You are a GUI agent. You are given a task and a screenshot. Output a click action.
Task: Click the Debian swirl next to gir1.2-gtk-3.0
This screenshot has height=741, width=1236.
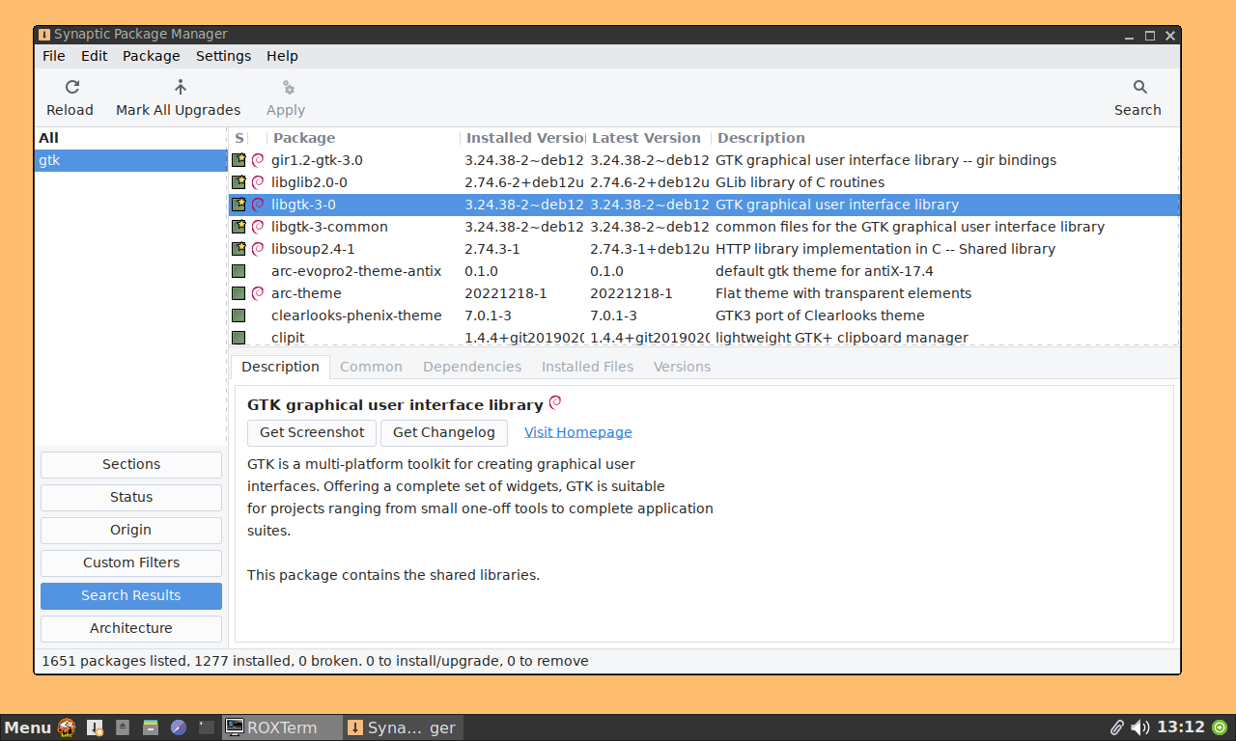[x=258, y=160]
